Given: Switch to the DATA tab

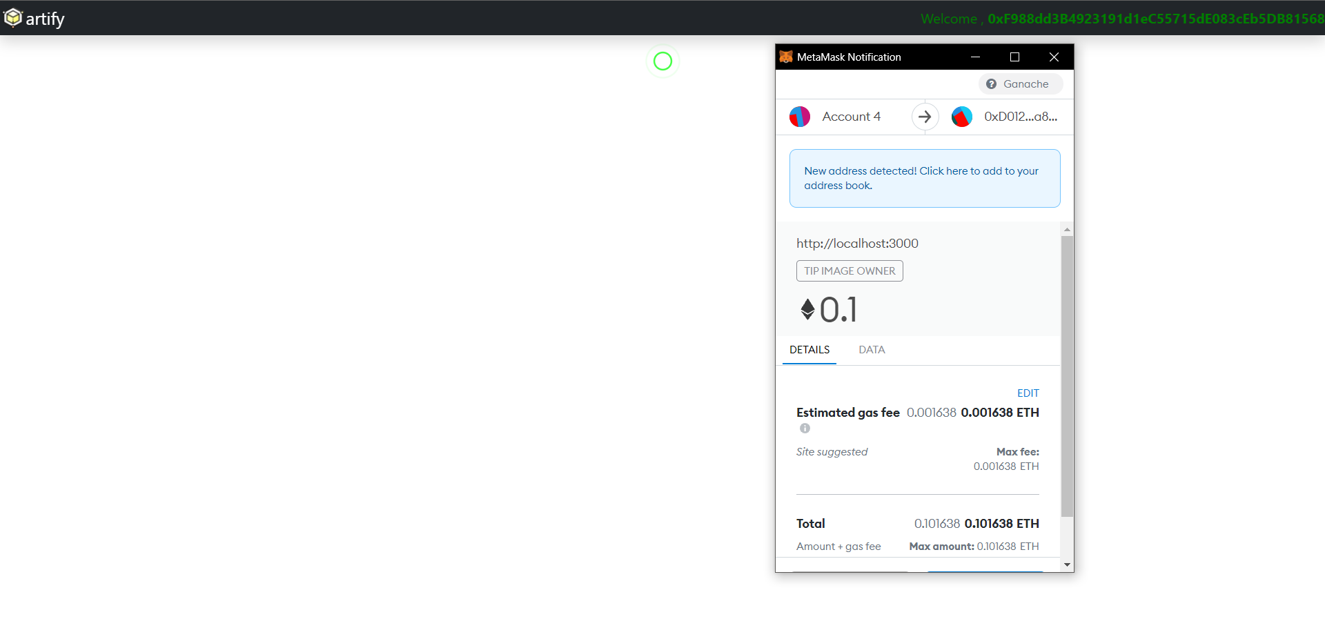Looking at the screenshot, I should [872, 350].
